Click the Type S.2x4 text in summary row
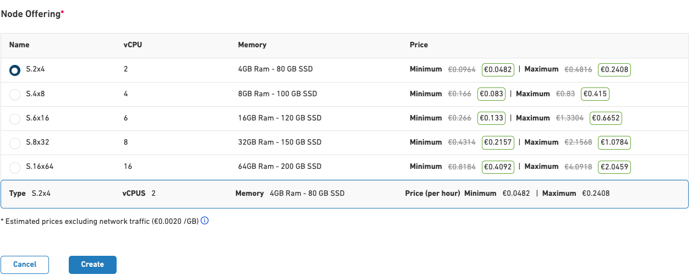This screenshot has width=692, height=280. point(34,194)
